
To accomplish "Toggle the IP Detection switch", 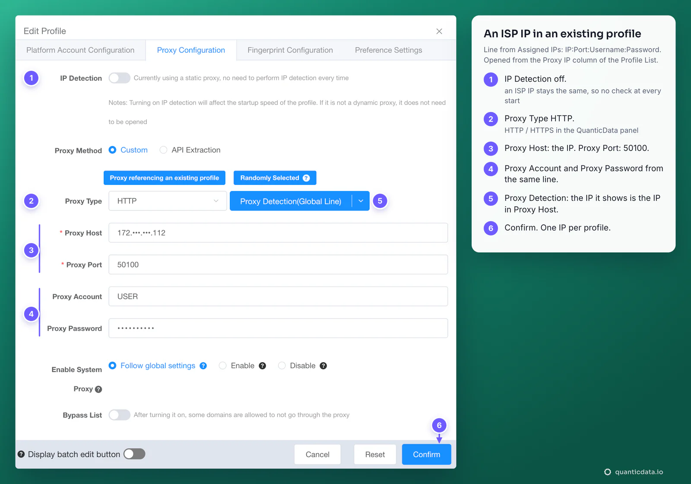I will [x=119, y=78].
